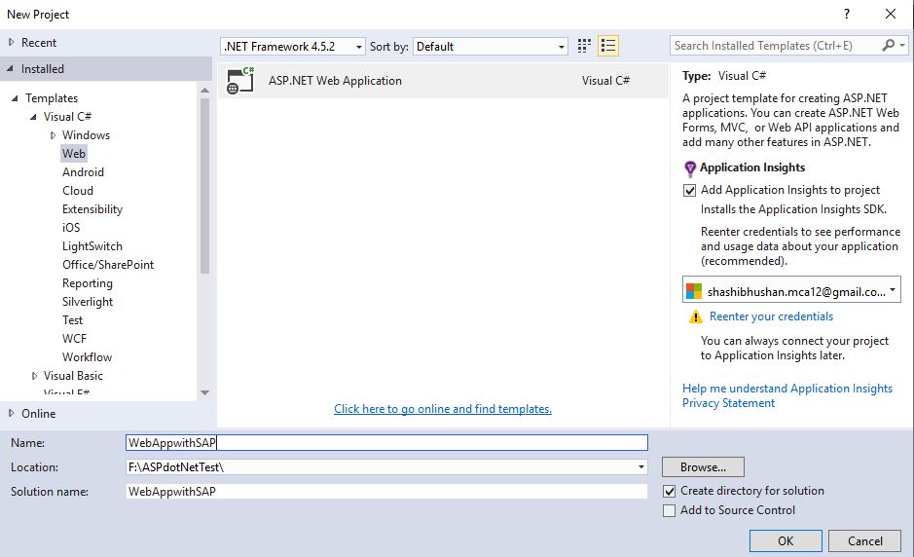Image resolution: width=914 pixels, height=557 pixels.
Task: Click the search magnifier icon
Action: 889,46
